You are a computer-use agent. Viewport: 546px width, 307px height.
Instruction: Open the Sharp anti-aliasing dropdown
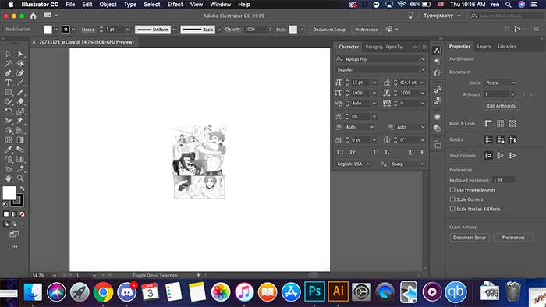pos(408,164)
